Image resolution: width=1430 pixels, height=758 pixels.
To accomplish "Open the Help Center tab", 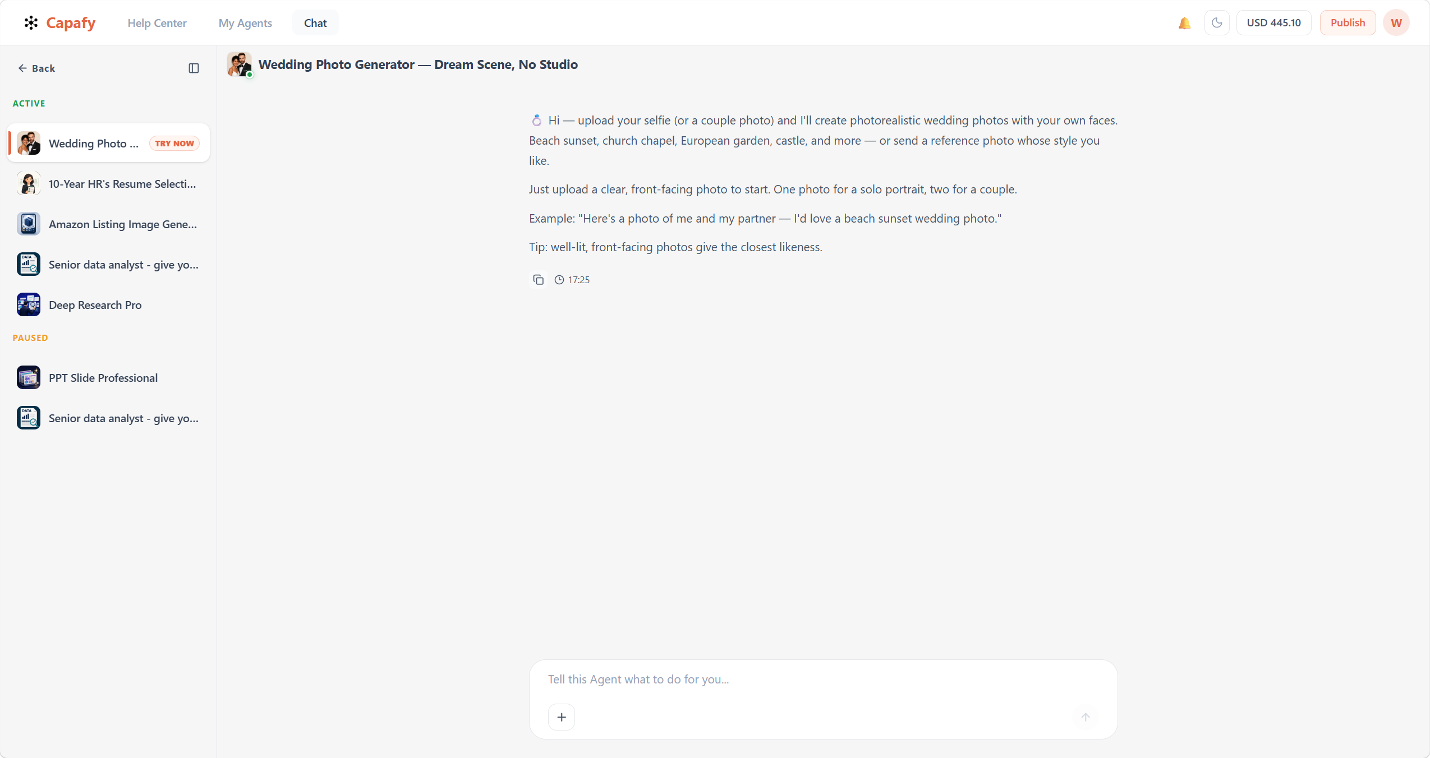I will [157, 23].
